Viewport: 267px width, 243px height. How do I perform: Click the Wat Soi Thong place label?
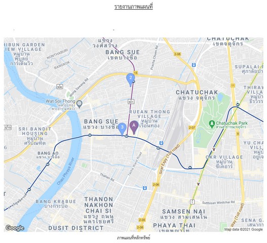tap(60, 101)
